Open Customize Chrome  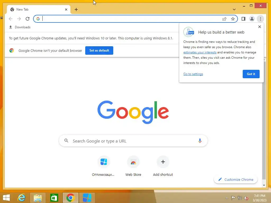236,179
